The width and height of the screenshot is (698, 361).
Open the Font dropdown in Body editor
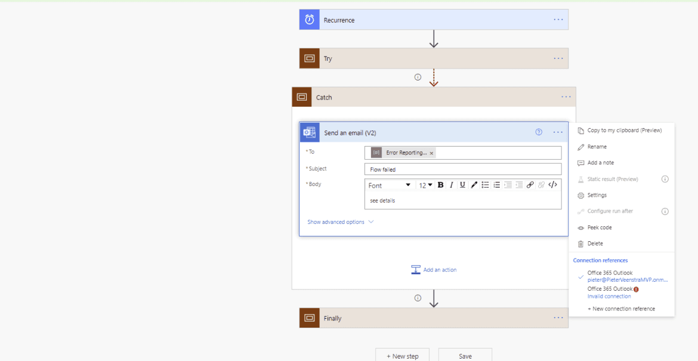click(x=390, y=185)
